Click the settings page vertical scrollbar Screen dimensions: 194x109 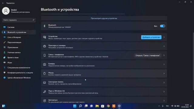193,61
